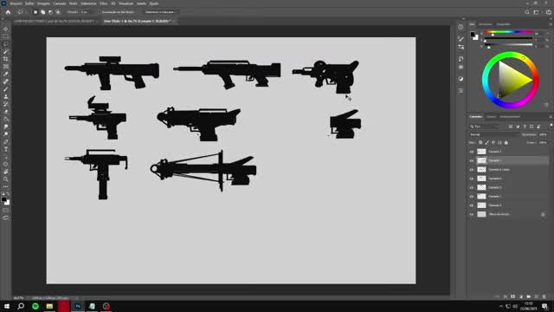Select the Pen tool
The height and width of the screenshot is (312, 554).
tap(6, 142)
